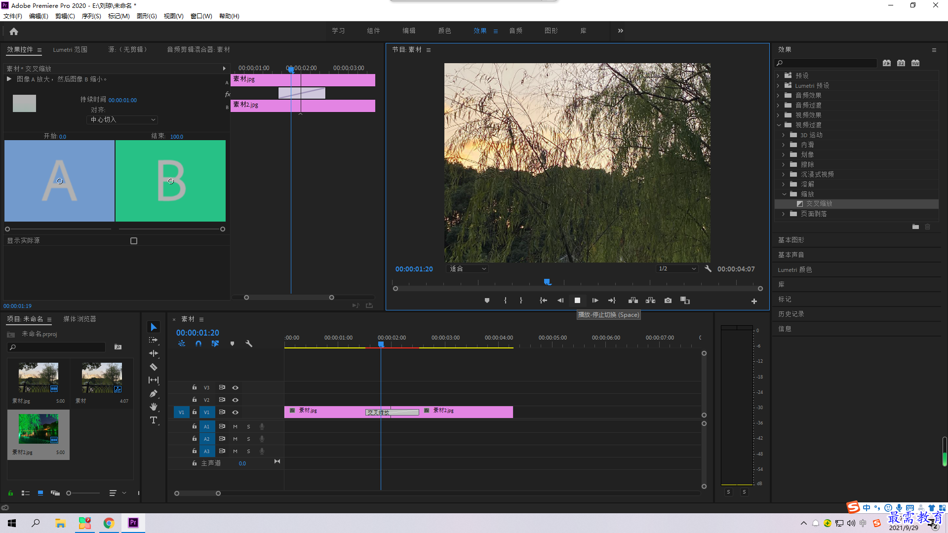Image resolution: width=948 pixels, height=533 pixels.
Task: Toggle V2 track output eye
Action: [236, 400]
